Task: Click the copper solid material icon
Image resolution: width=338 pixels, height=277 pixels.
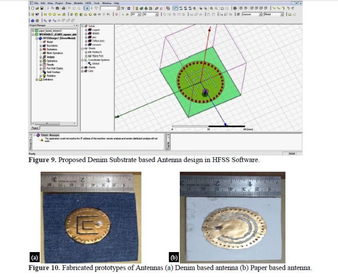Action: click(89, 30)
